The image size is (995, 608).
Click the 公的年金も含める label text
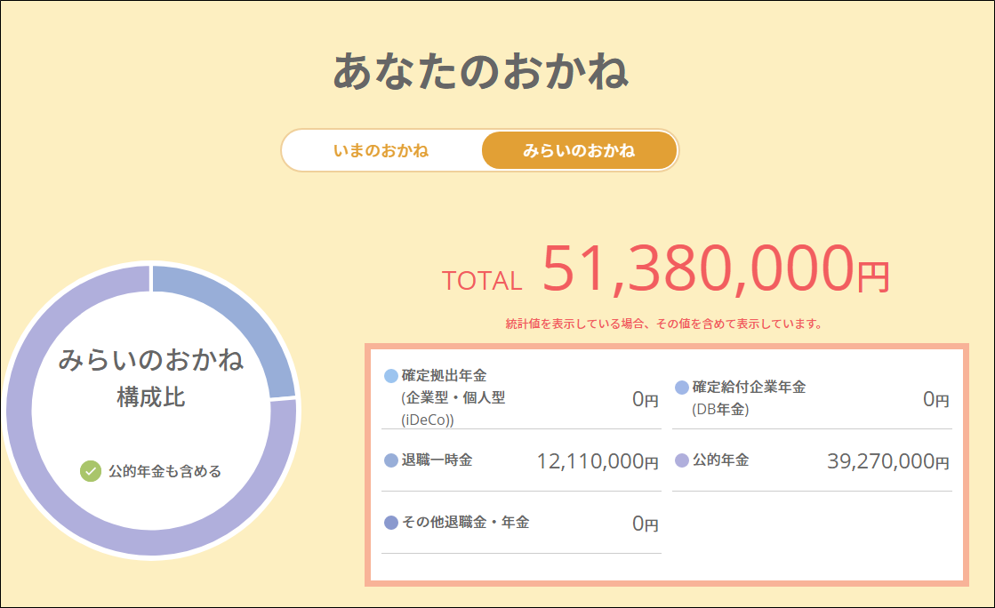[x=164, y=471]
